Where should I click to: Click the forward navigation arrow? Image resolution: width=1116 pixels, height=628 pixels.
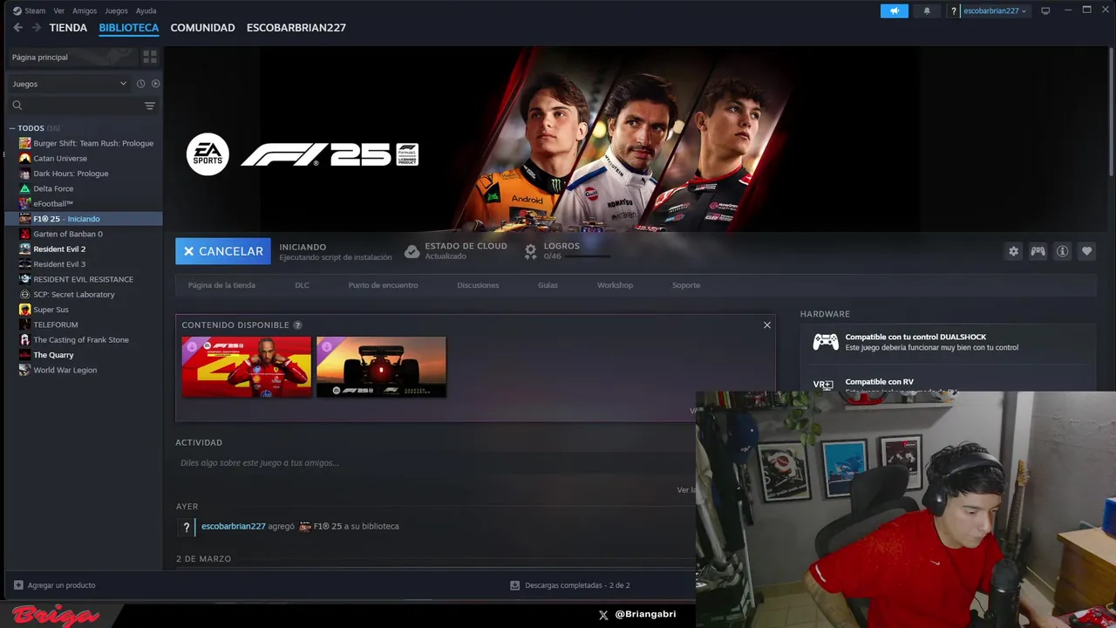click(x=37, y=28)
